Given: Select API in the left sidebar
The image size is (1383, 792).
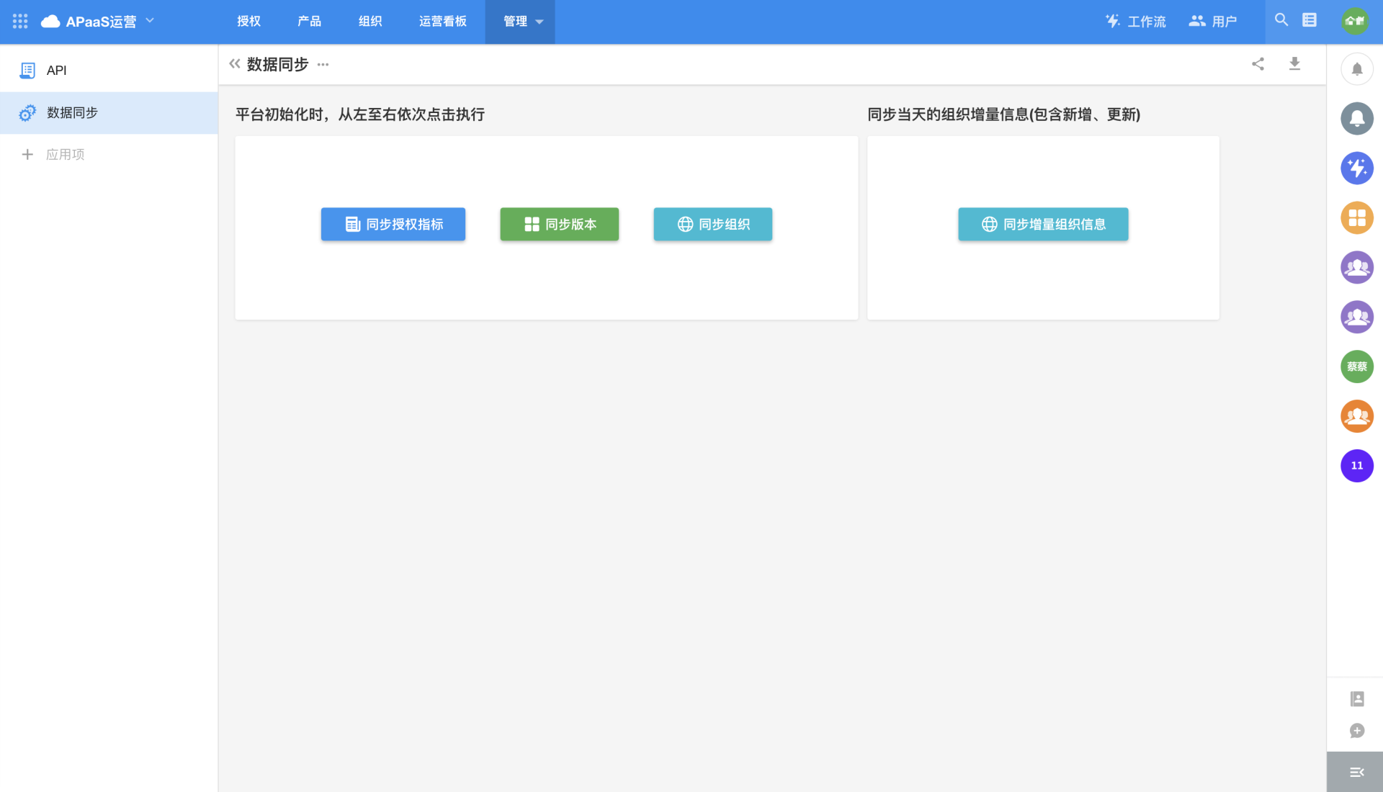Looking at the screenshot, I should click(56, 70).
